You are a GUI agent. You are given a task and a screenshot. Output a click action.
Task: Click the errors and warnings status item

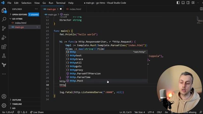click(x=22, y=112)
